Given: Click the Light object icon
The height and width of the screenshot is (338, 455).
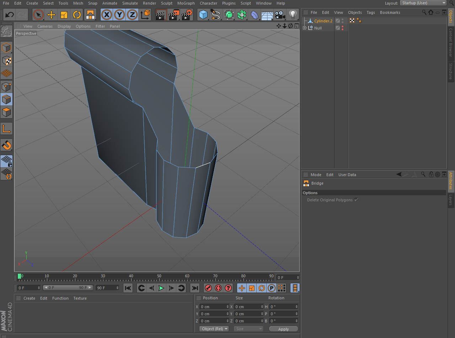Looking at the screenshot, I should click(293, 15).
